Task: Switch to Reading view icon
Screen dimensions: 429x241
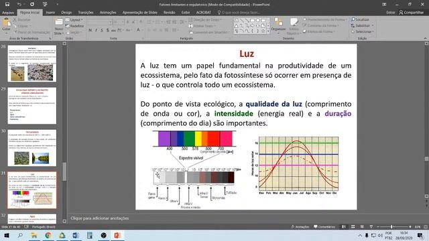Action: tap(362, 227)
